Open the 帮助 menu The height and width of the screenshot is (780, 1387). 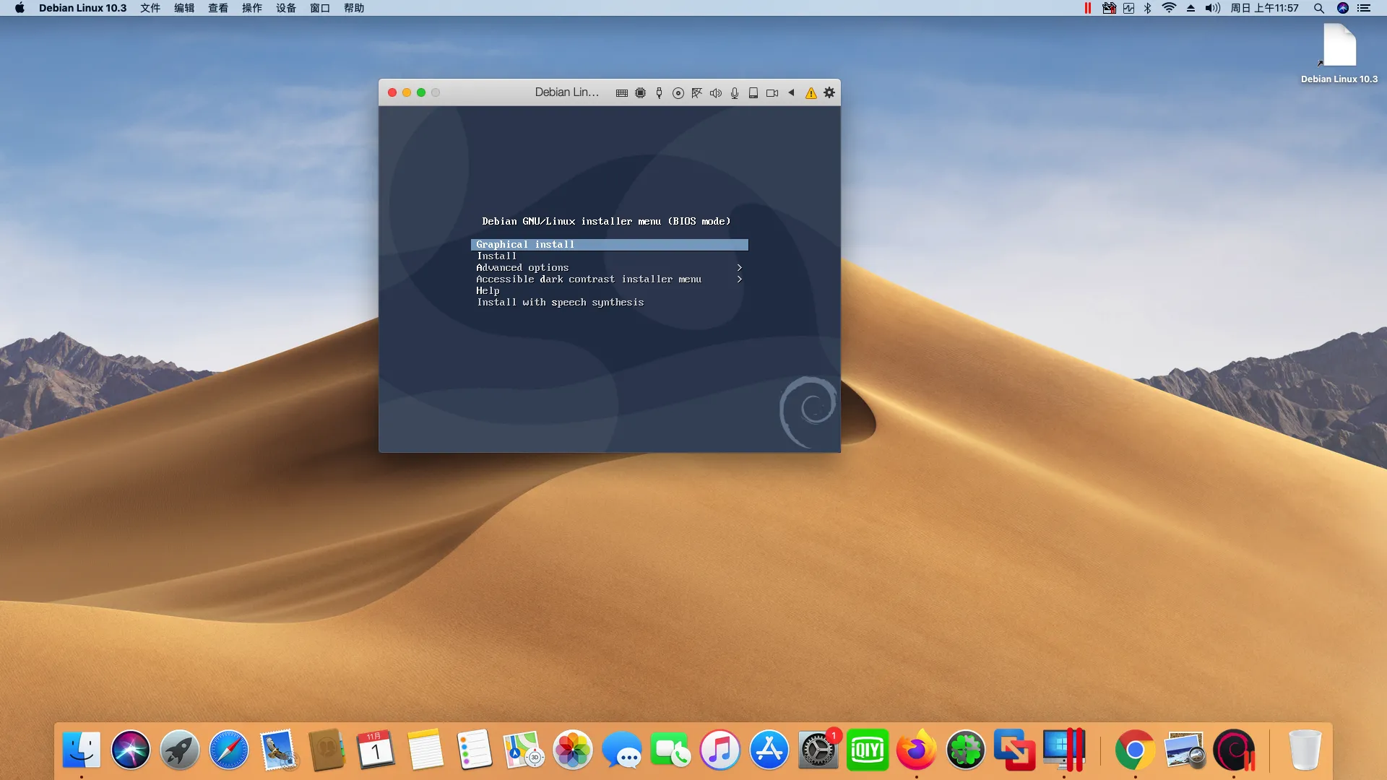pyautogui.click(x=354, y=8)
